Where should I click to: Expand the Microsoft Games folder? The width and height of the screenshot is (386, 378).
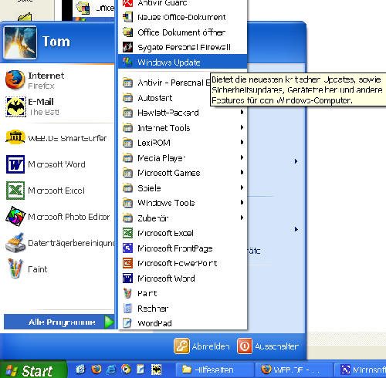[183, 173]
